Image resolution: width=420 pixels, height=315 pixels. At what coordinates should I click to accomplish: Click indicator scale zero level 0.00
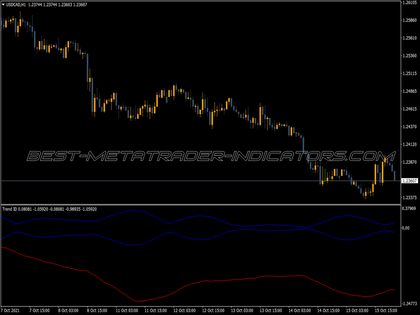click(406, 228)
